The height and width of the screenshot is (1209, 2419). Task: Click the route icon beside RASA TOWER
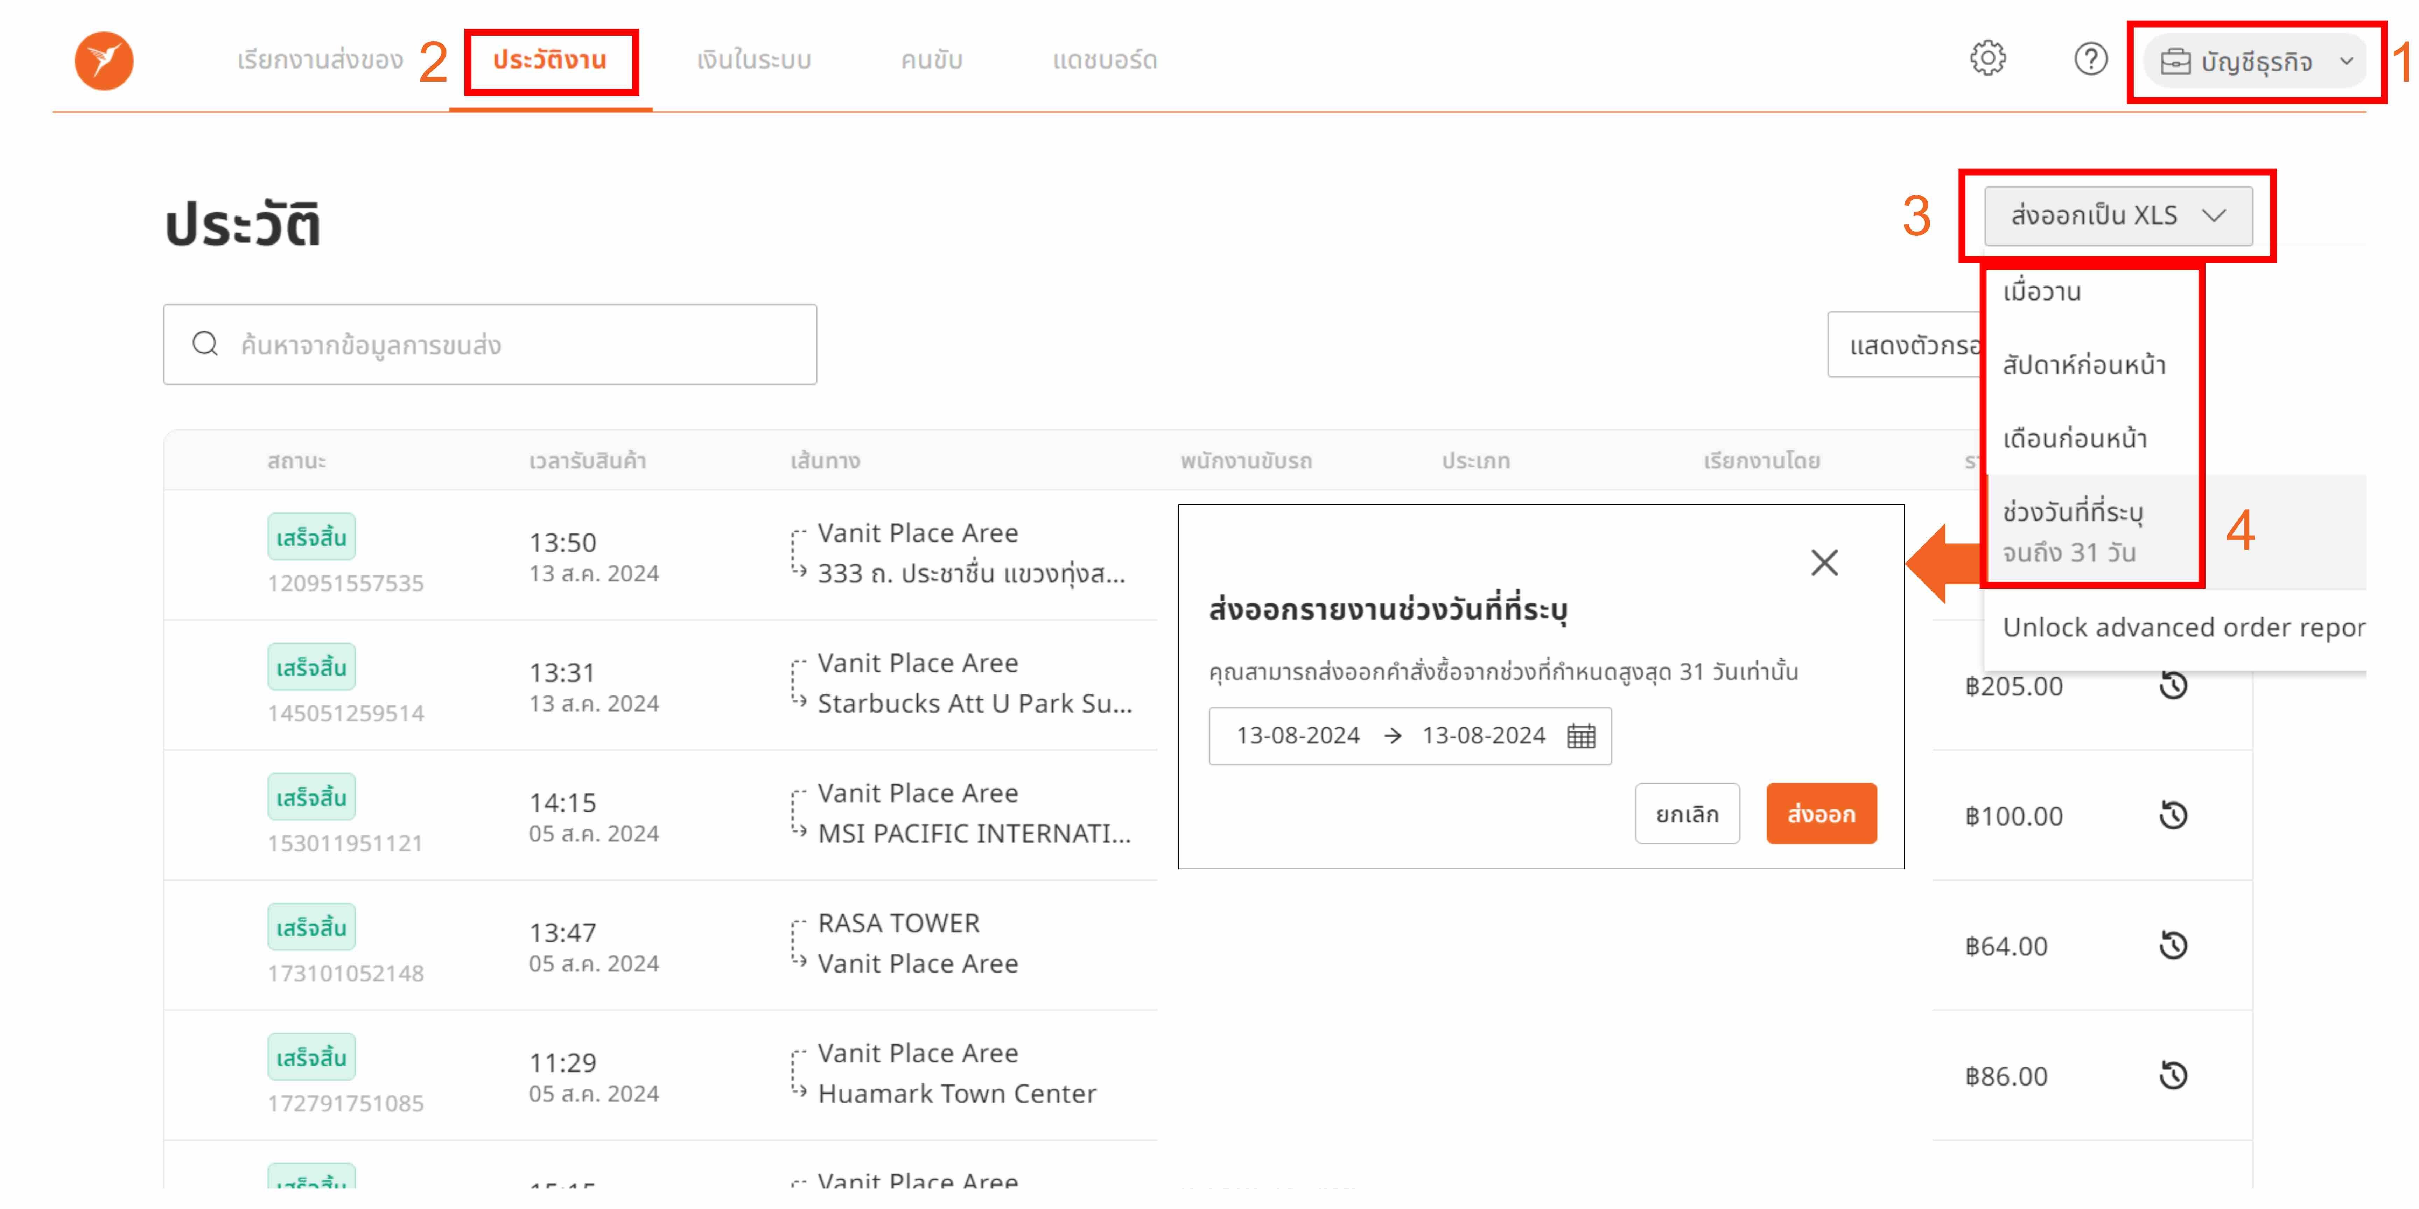click(x=798, y=943)
